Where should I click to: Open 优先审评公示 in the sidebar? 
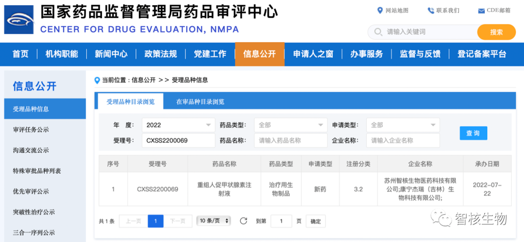click(x=31, y=191)
